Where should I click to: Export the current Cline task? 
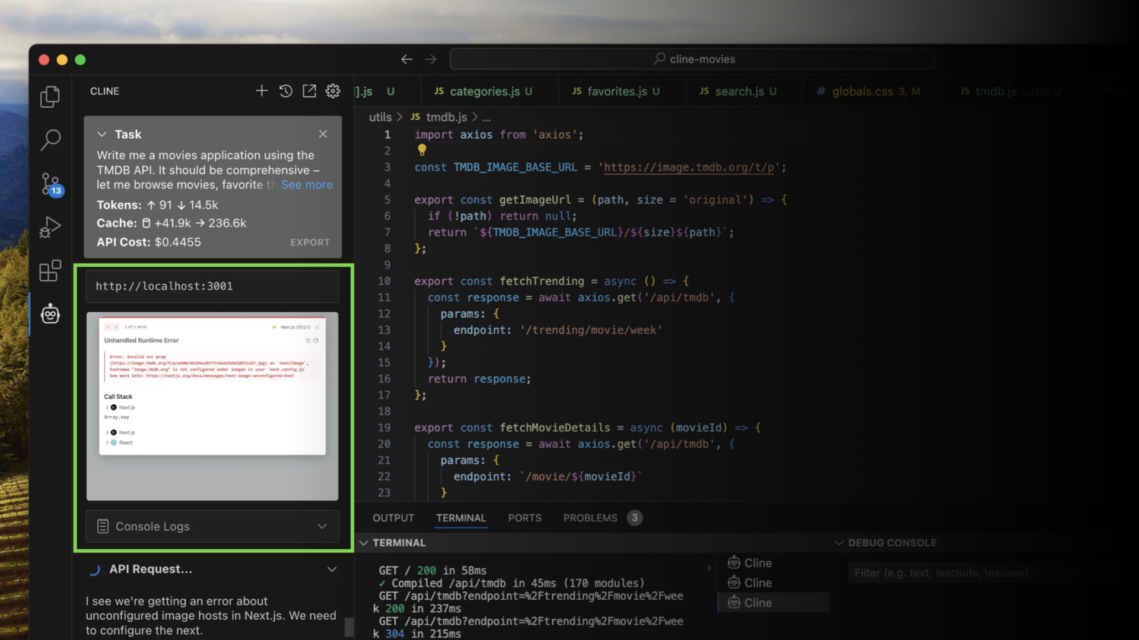(x=310, y=242)
